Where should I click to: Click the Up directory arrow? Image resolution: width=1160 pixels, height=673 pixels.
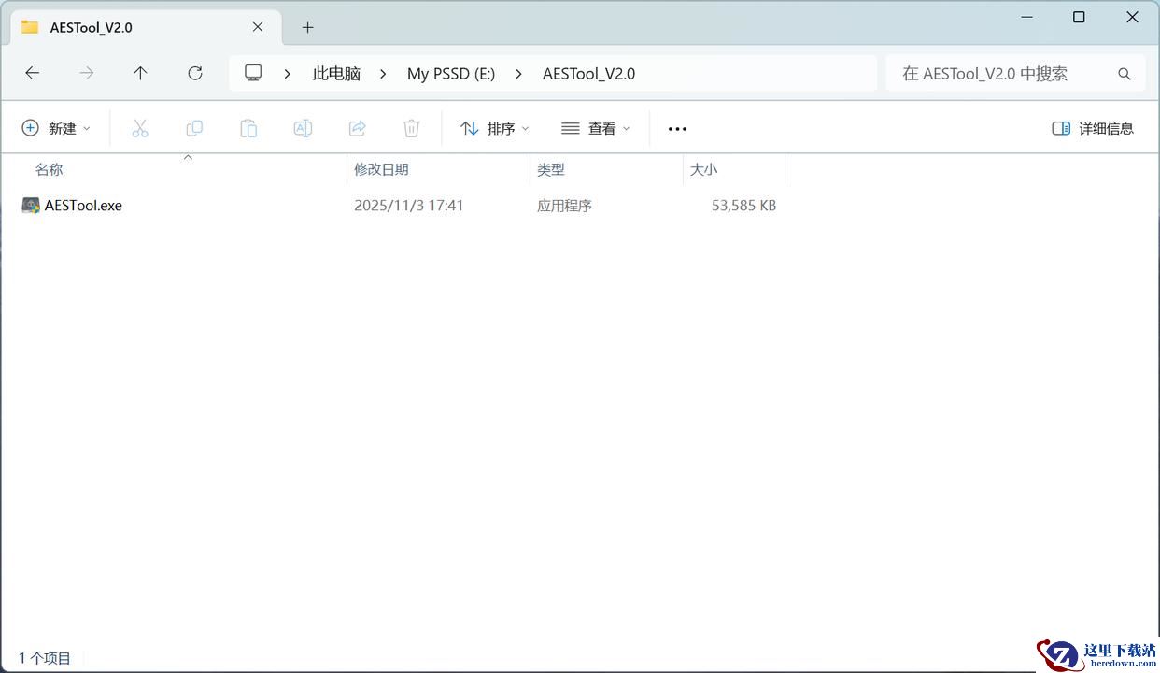click(140, 73)
